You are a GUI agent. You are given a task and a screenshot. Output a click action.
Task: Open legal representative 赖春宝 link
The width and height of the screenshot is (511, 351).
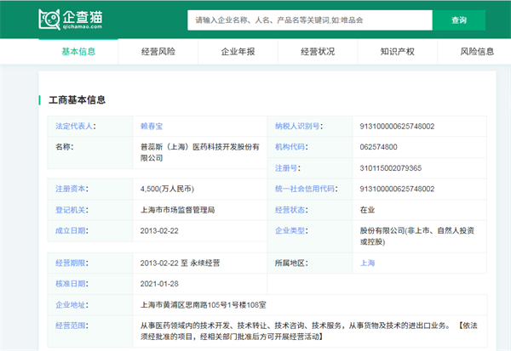tap(152, 127)
